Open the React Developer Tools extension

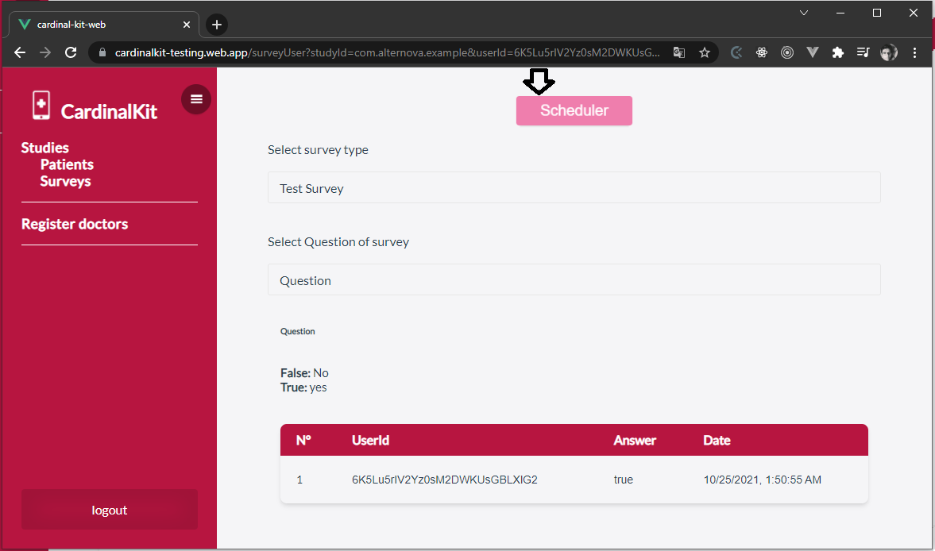762,52
